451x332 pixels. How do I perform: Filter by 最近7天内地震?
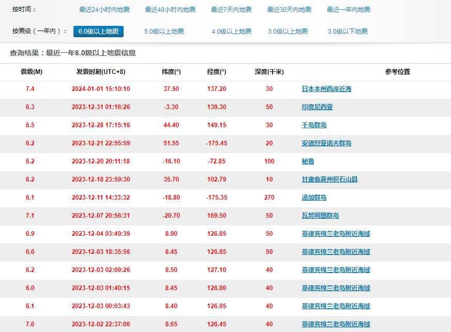[x=231, y=10]
